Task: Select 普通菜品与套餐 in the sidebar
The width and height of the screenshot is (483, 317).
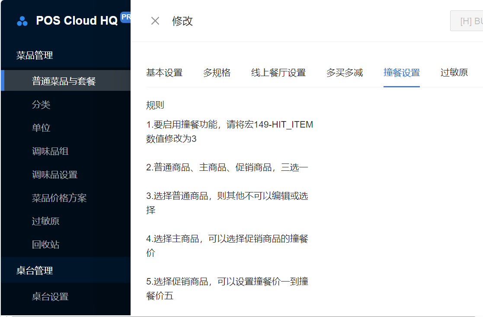Action: pyautogui.click(x=64, y=81)
